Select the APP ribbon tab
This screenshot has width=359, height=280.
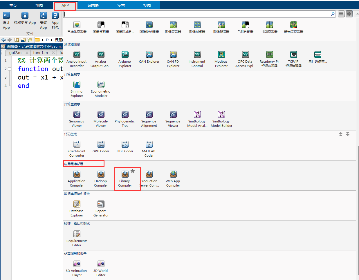(x=65, y=6)
